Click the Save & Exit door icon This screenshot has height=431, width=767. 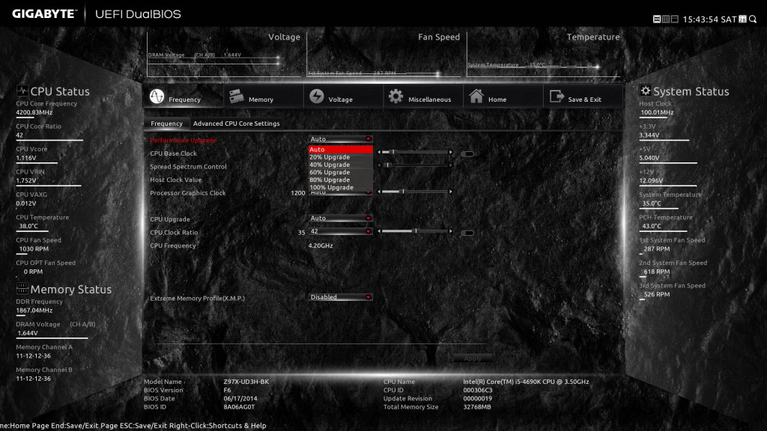coord(557,97)
